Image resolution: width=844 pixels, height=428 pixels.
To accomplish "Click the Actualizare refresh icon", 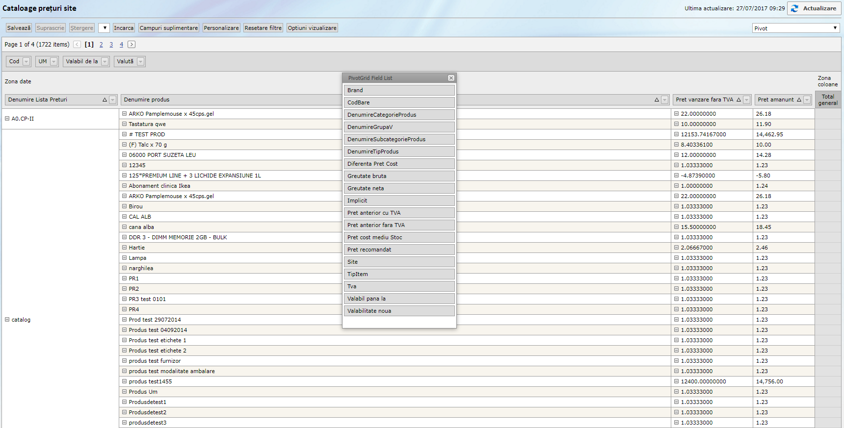I will click(x=794, y=8).
